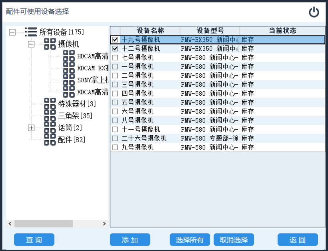
Task: Click the 所有设备 list icon in tree
Action: click(31, 32)
